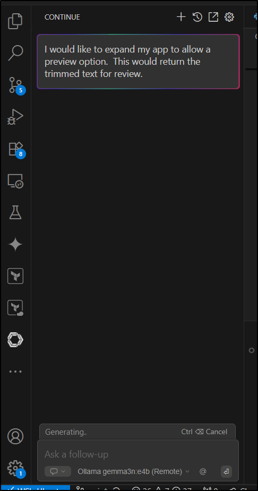Image resolution: width=258 pixels, height=491 pixels.
Task: Show additional views via ellipsis
Action: click(15, 372)
